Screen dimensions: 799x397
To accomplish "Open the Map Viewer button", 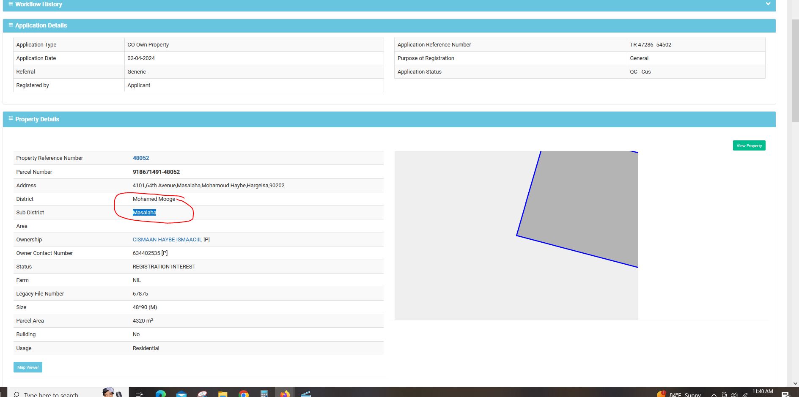I will pyautogui.click(x=28, y=367).
